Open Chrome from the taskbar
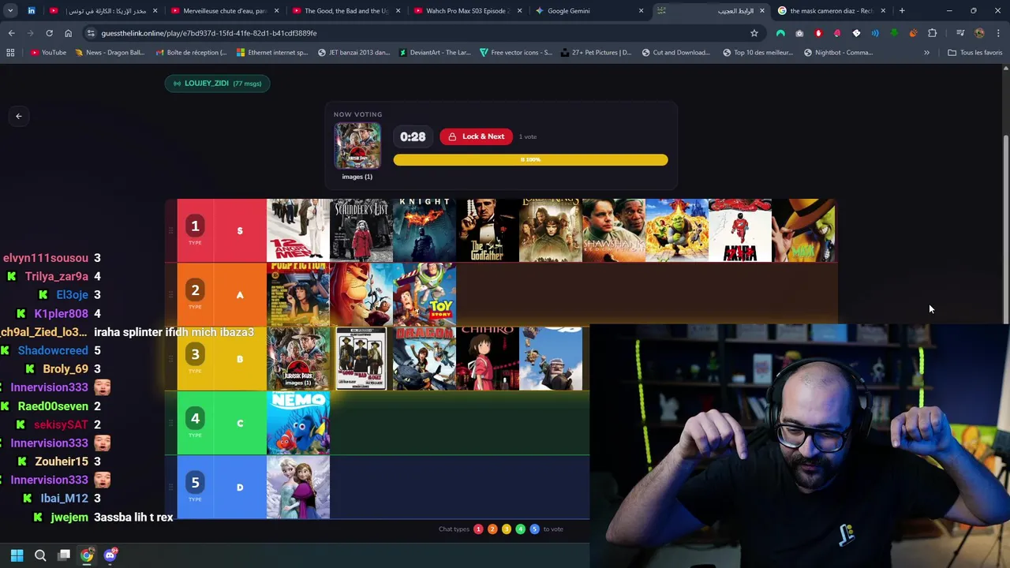1010x568 pixels. 87,555
